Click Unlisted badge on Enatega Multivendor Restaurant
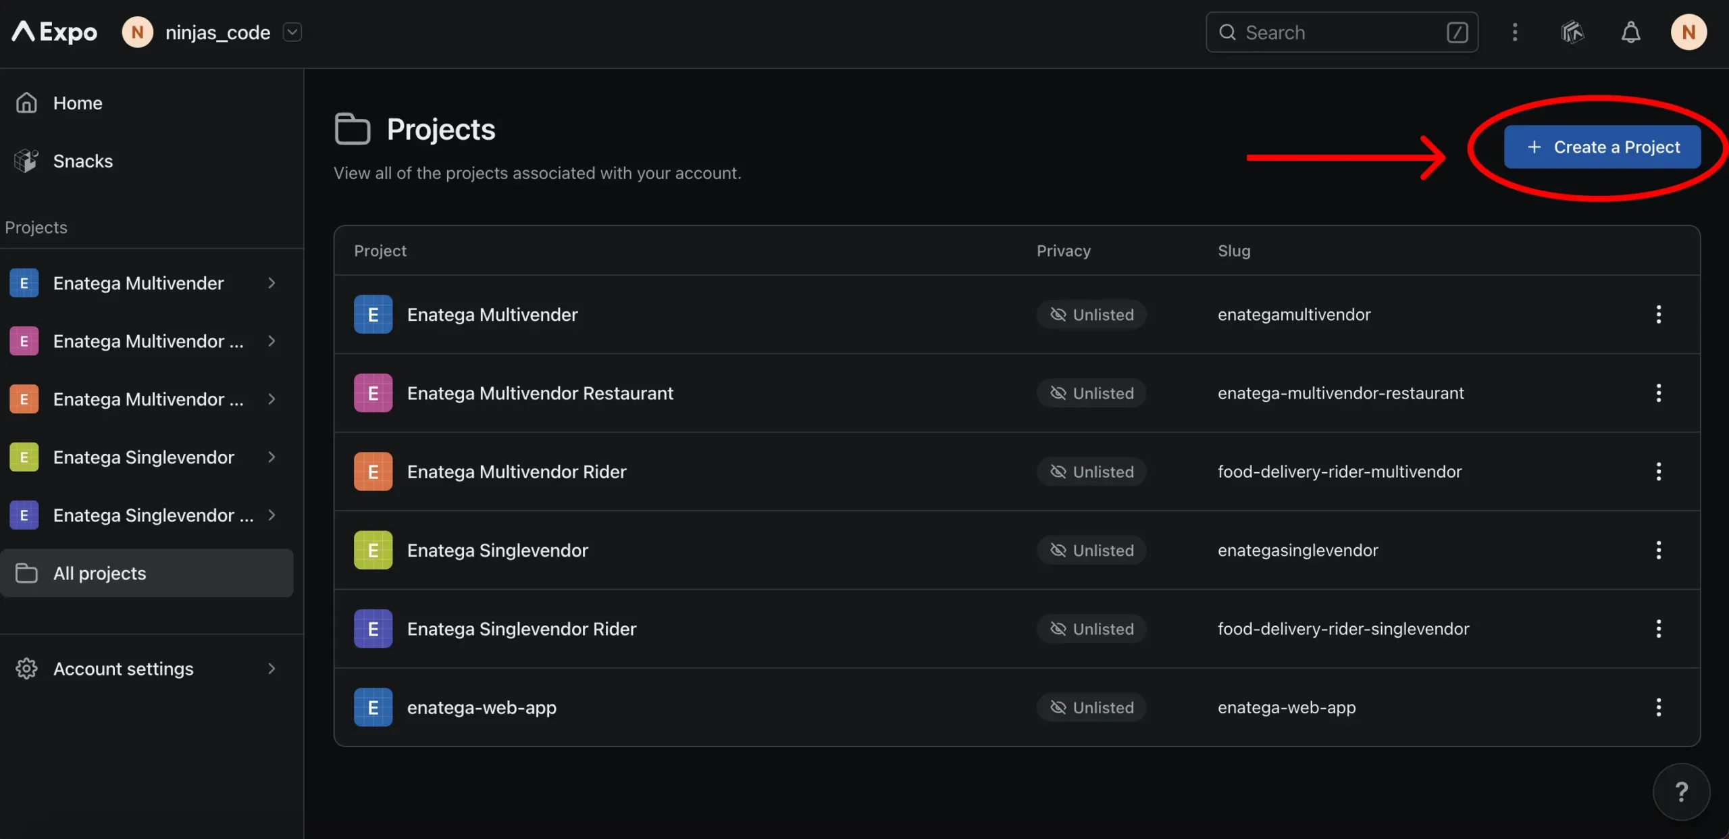1729x839 pixels. pyautogui.click(x=1091, y=393)
